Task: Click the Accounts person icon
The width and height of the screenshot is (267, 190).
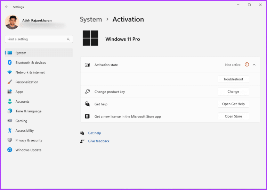Action: [9, 102]
